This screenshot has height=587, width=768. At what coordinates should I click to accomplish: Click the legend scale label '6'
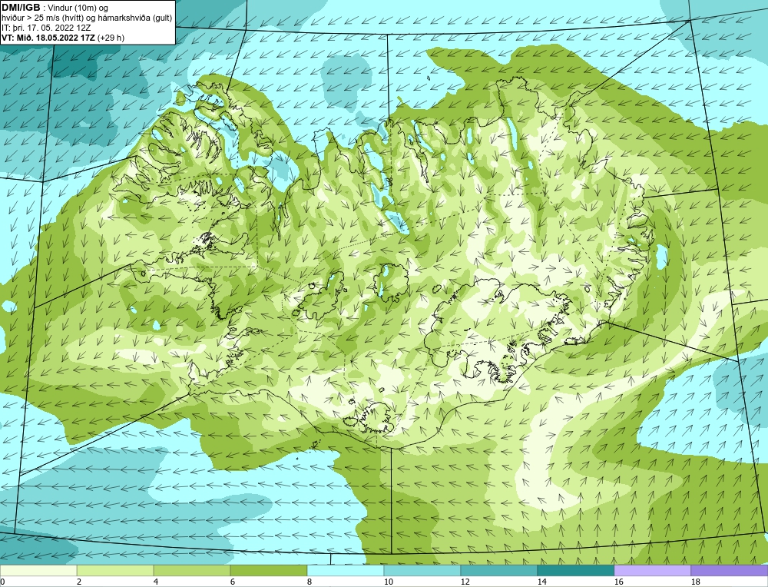232,582
